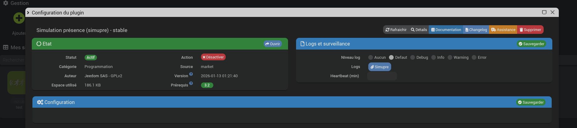
Task: Click the Ouvrir button in Etat
Action: (273, 44)
